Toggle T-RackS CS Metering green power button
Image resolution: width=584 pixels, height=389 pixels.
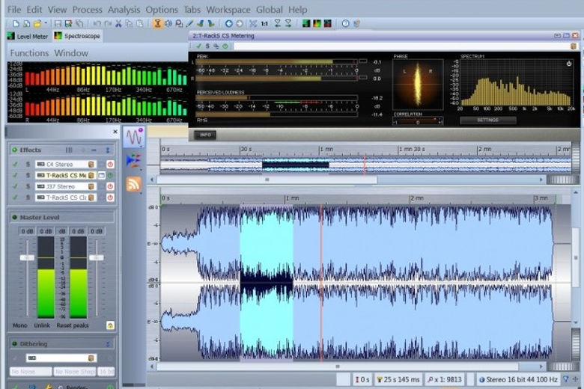(x=110, y=175)
